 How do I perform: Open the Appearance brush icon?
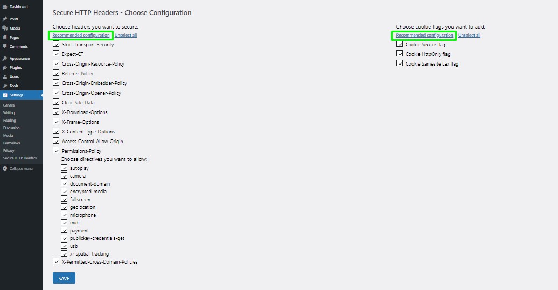point(5,58)
